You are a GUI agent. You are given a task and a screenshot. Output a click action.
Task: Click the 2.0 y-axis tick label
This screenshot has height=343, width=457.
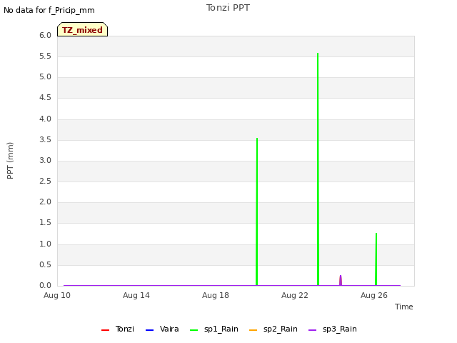pos(45,202)
